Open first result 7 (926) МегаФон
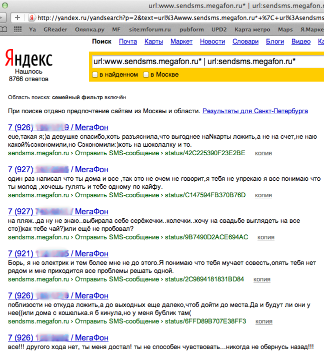This screenshot has width=324, height=352. coord(58,127)
